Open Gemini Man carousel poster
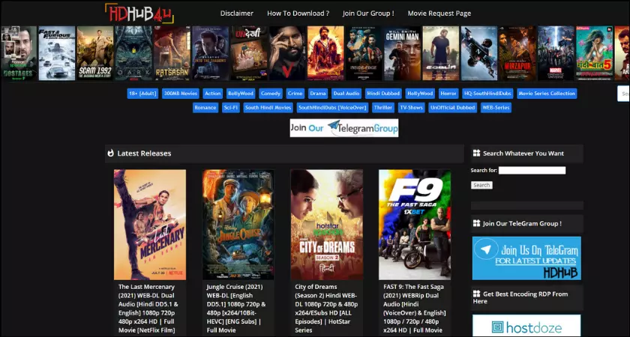This screenshot has height=337, width=630. [402, 53]
